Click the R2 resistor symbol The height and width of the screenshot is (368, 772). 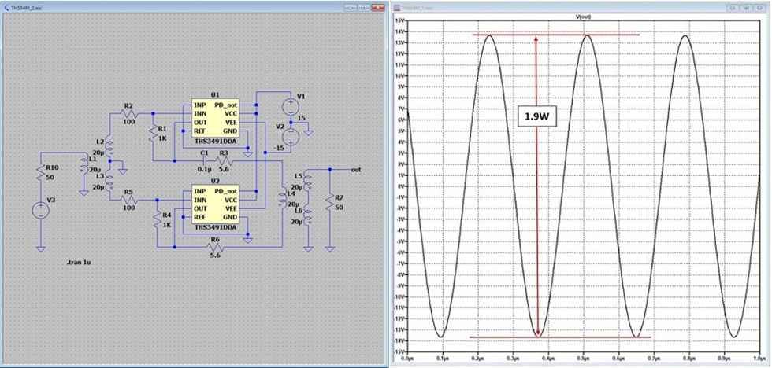pyautogui.click(x=128, y=114)
